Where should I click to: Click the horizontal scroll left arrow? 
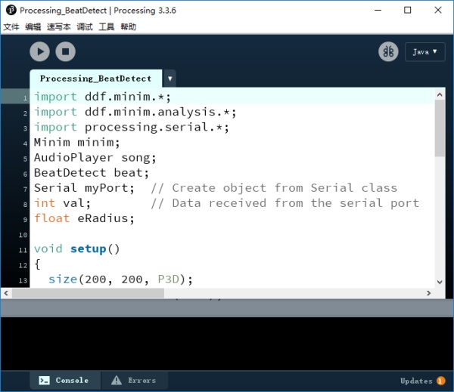(6, 293)
